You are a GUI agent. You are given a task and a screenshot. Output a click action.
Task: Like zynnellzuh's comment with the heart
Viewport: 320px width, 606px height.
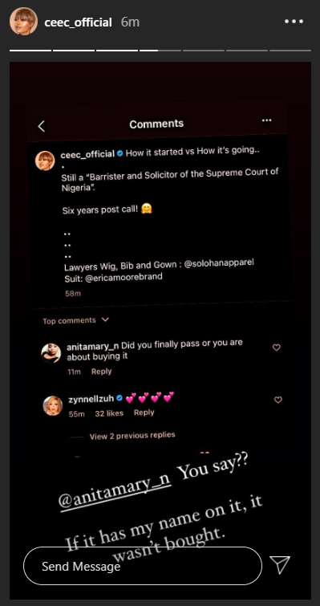(278, 400)
